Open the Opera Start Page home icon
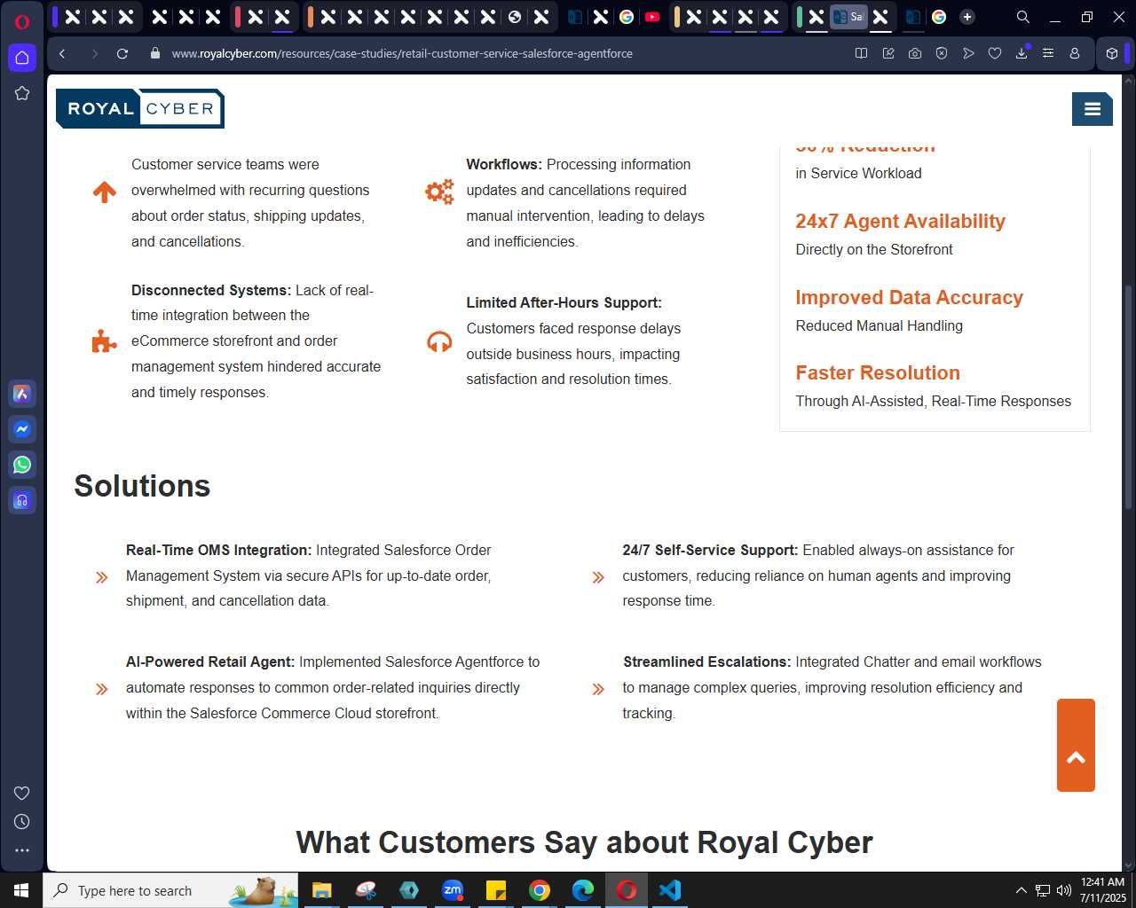Viewport: 1136px width, 908px height. (22, 58)
